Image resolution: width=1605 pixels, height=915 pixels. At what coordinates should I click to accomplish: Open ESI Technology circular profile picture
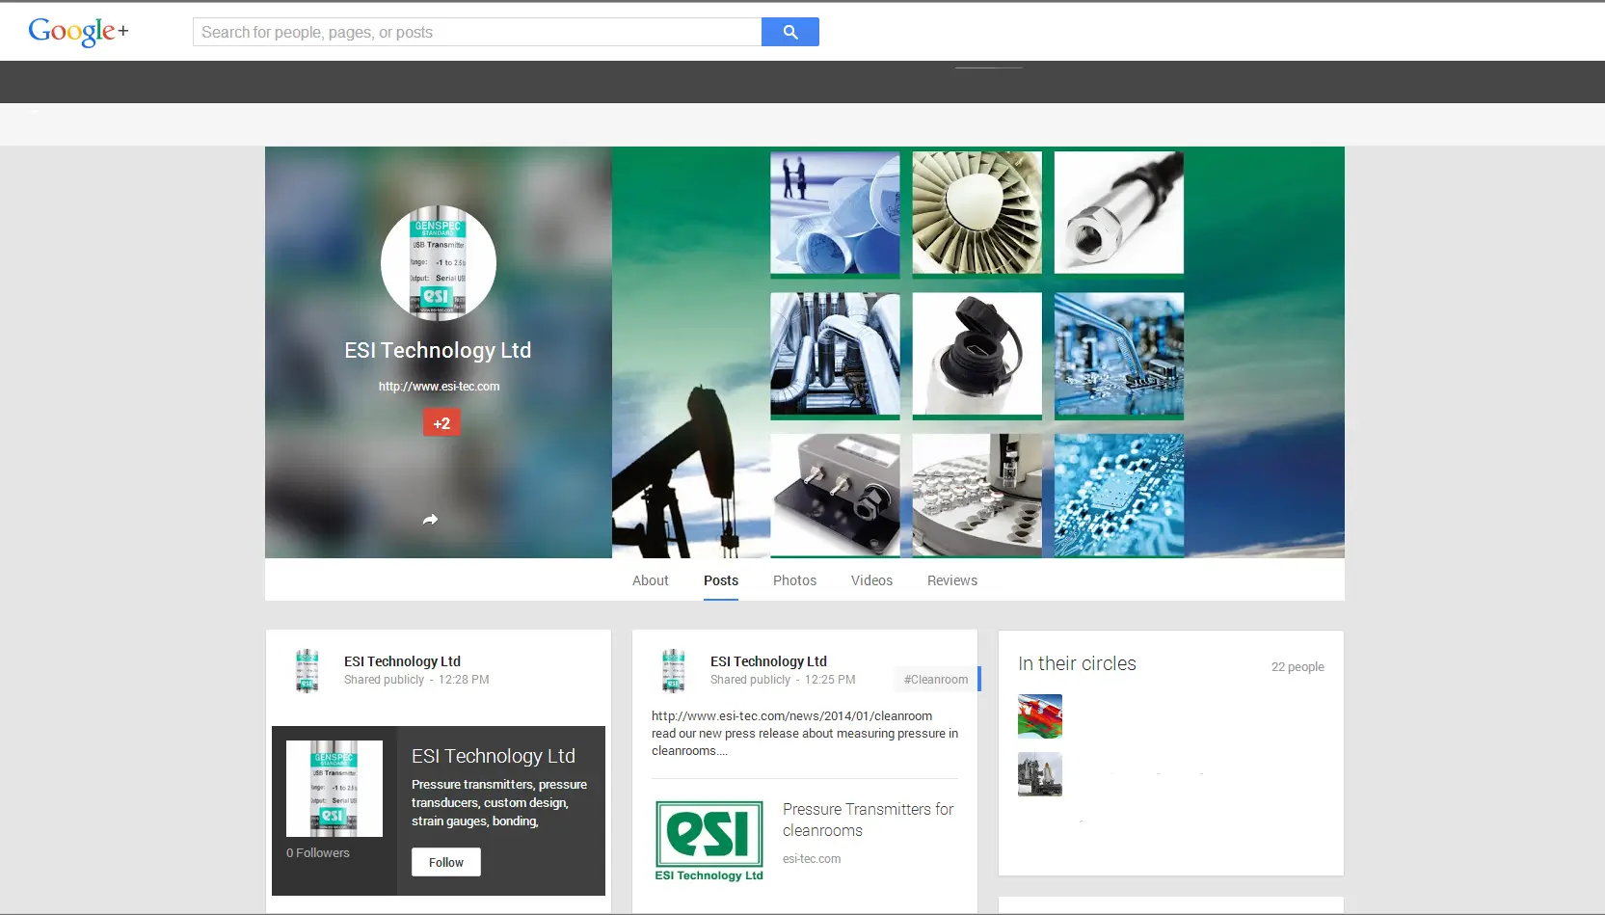(439, 263)
